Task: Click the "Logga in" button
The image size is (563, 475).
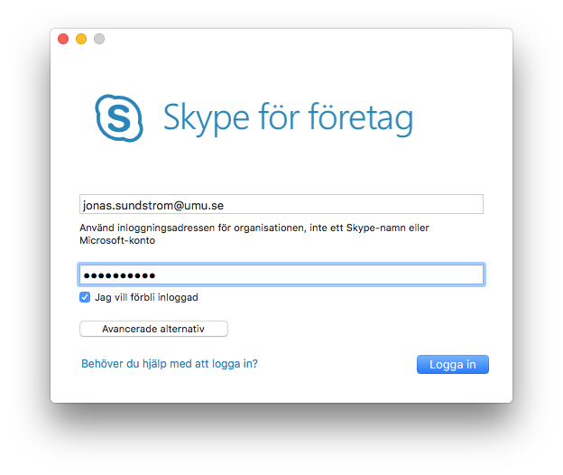Action: 453,364
